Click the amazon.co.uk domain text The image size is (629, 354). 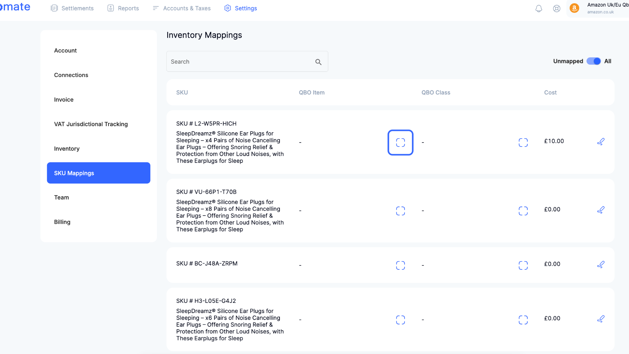[x=600, y=12]
